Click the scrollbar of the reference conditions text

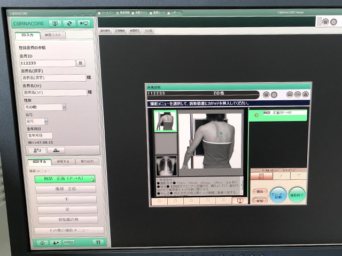tap(242, 186)
